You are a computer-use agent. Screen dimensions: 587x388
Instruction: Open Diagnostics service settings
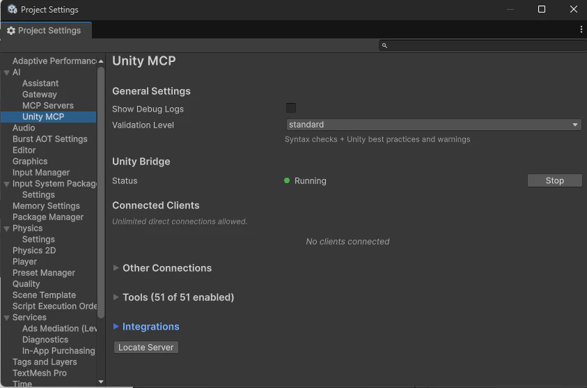45,340
